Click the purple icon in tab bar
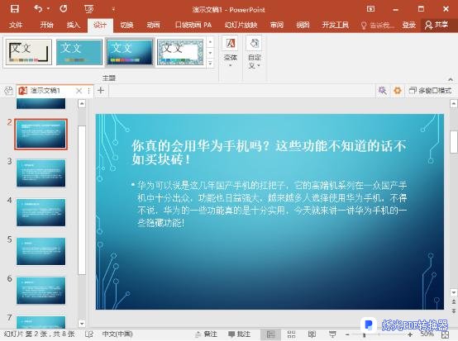This screenshot has width=458, height=341. [x=382, y=91]
